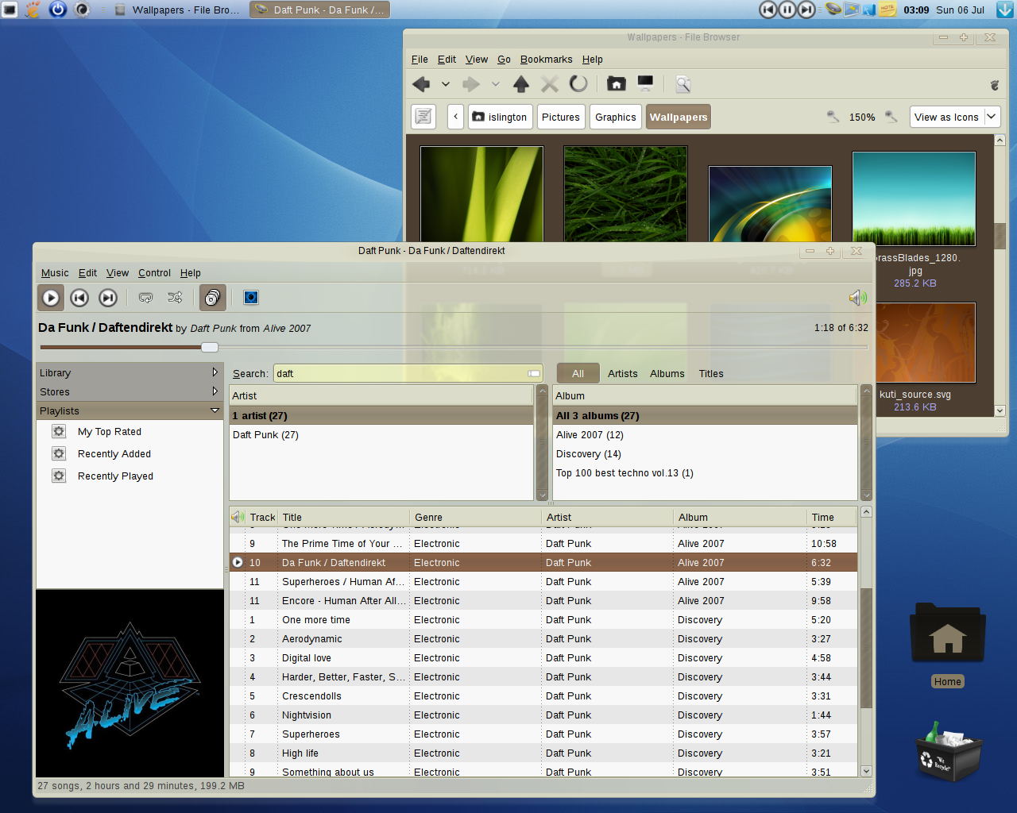Open the View as Icons dropdown
The image size is (1017, 813).
[x=955, y=117]
